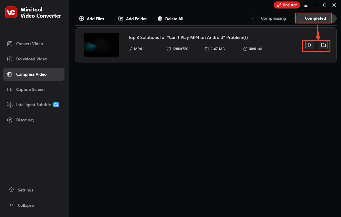Play the compressed MP4 video
Viewport: 341px width, 217px height.
tap(309, 45)
